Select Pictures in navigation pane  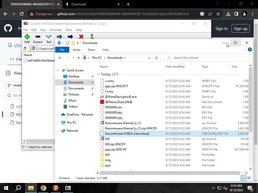click(x=74, y=94)
